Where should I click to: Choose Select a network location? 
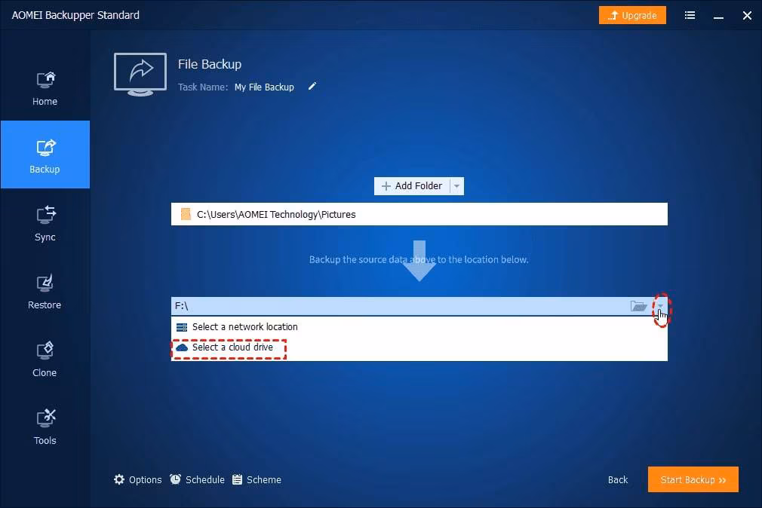419,327
